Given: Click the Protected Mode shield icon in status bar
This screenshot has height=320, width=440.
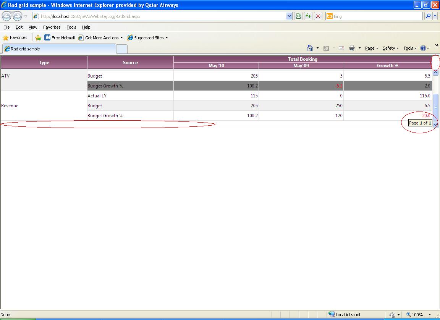Looking at the screenshot, I should pyautogui.click(x=392, y=315).
